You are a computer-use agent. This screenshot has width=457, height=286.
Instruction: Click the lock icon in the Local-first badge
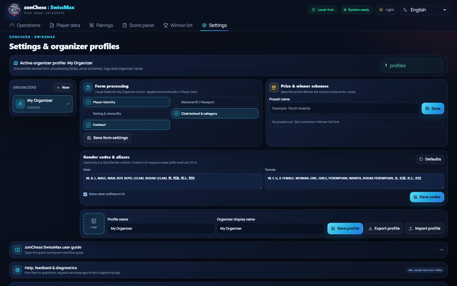pos(313,10)
